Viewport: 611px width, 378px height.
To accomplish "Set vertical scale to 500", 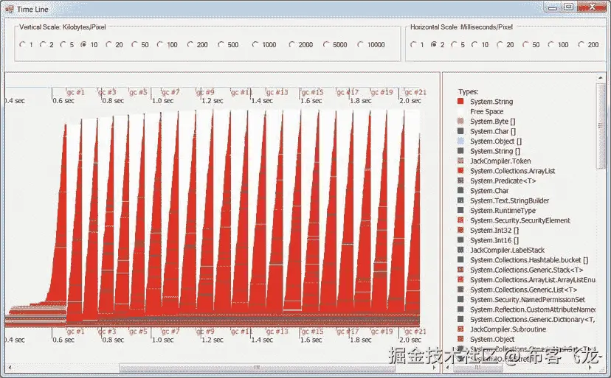I will pyautogui.click(x=221, y=44).
